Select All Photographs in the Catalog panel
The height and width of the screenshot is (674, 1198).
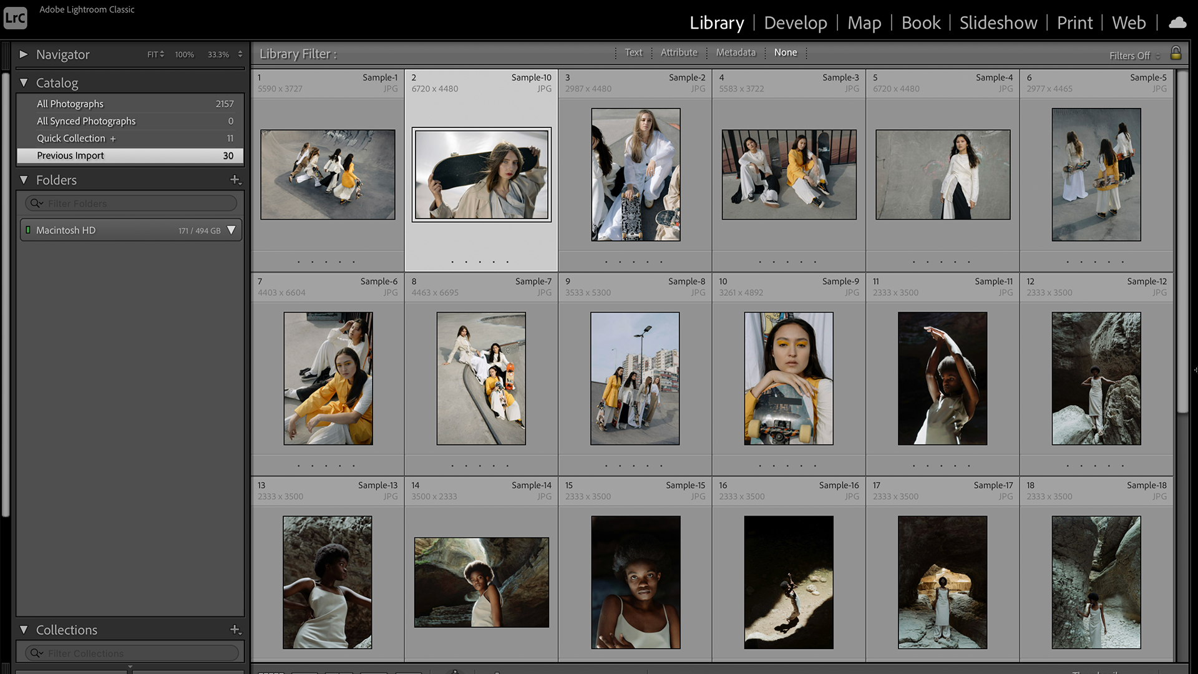(70, 104)
